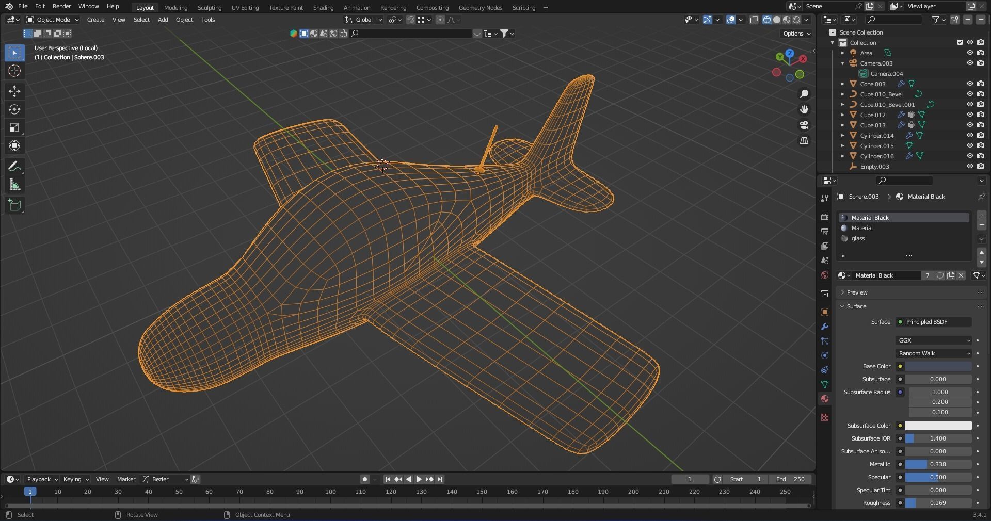Click the current frame number field
The height and width of the screenshot is (521, 991).
pos(690,479)
